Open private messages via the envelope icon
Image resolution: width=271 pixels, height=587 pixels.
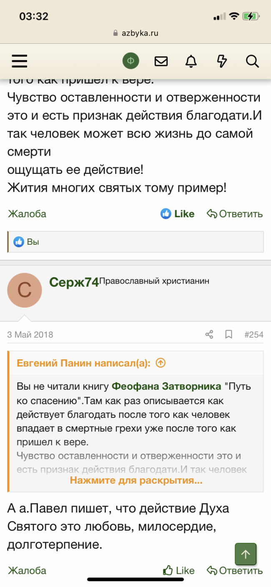[161, 61]
